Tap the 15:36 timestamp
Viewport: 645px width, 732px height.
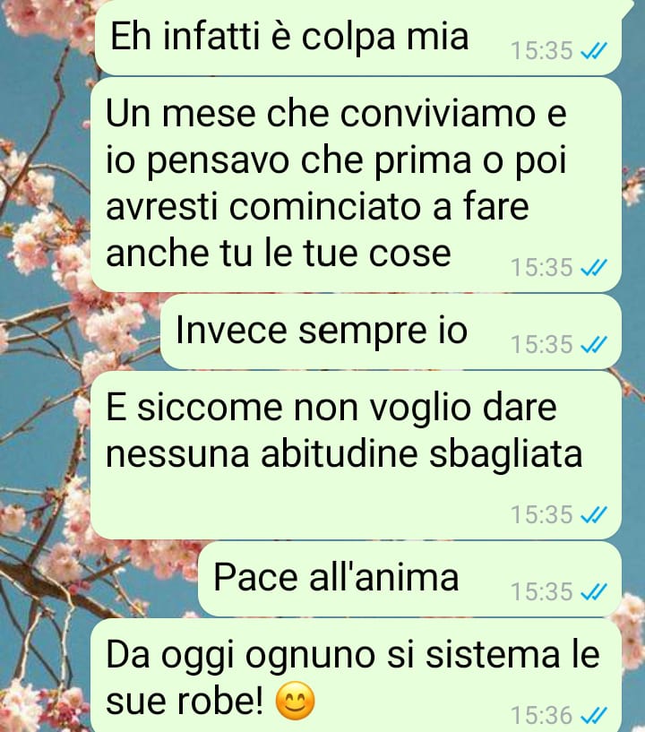coord(541,715)
